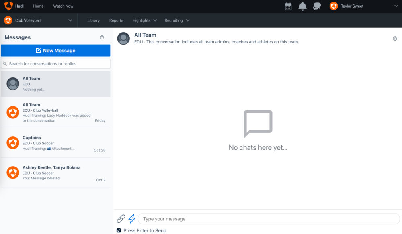This screenshot has width=402, height=234.
Task: Go to Watch Now link
Action: pos(63,6)
